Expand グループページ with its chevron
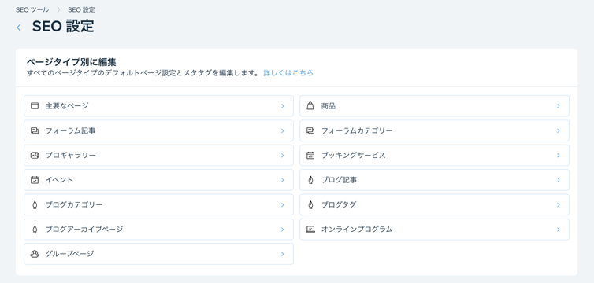 coord(282,254)
